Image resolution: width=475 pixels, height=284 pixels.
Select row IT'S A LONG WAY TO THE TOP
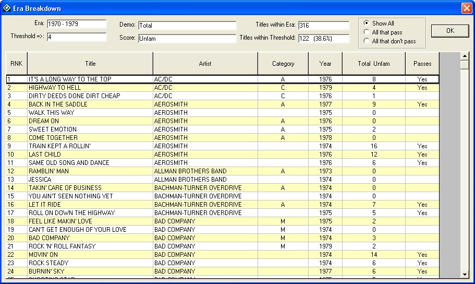[x=222, y=79]
